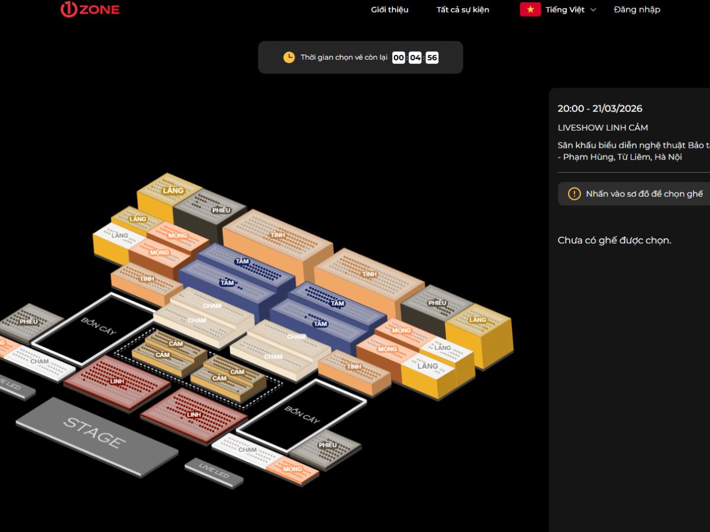Viewport: 710px width, 532px height.
Task: Click the right LIVE LED block
Action: click(214, 472)
